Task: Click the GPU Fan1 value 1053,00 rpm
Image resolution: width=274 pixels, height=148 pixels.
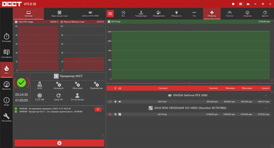Action: coord(212,102)
